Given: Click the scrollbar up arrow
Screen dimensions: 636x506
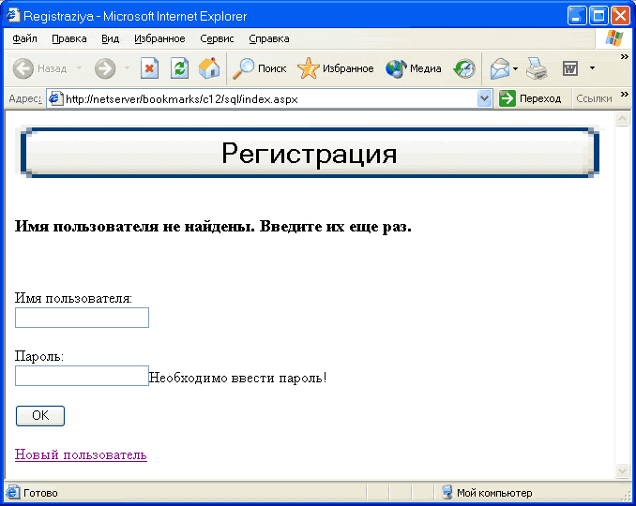Looking at the screenshot, I should click(x=622, y=119).
